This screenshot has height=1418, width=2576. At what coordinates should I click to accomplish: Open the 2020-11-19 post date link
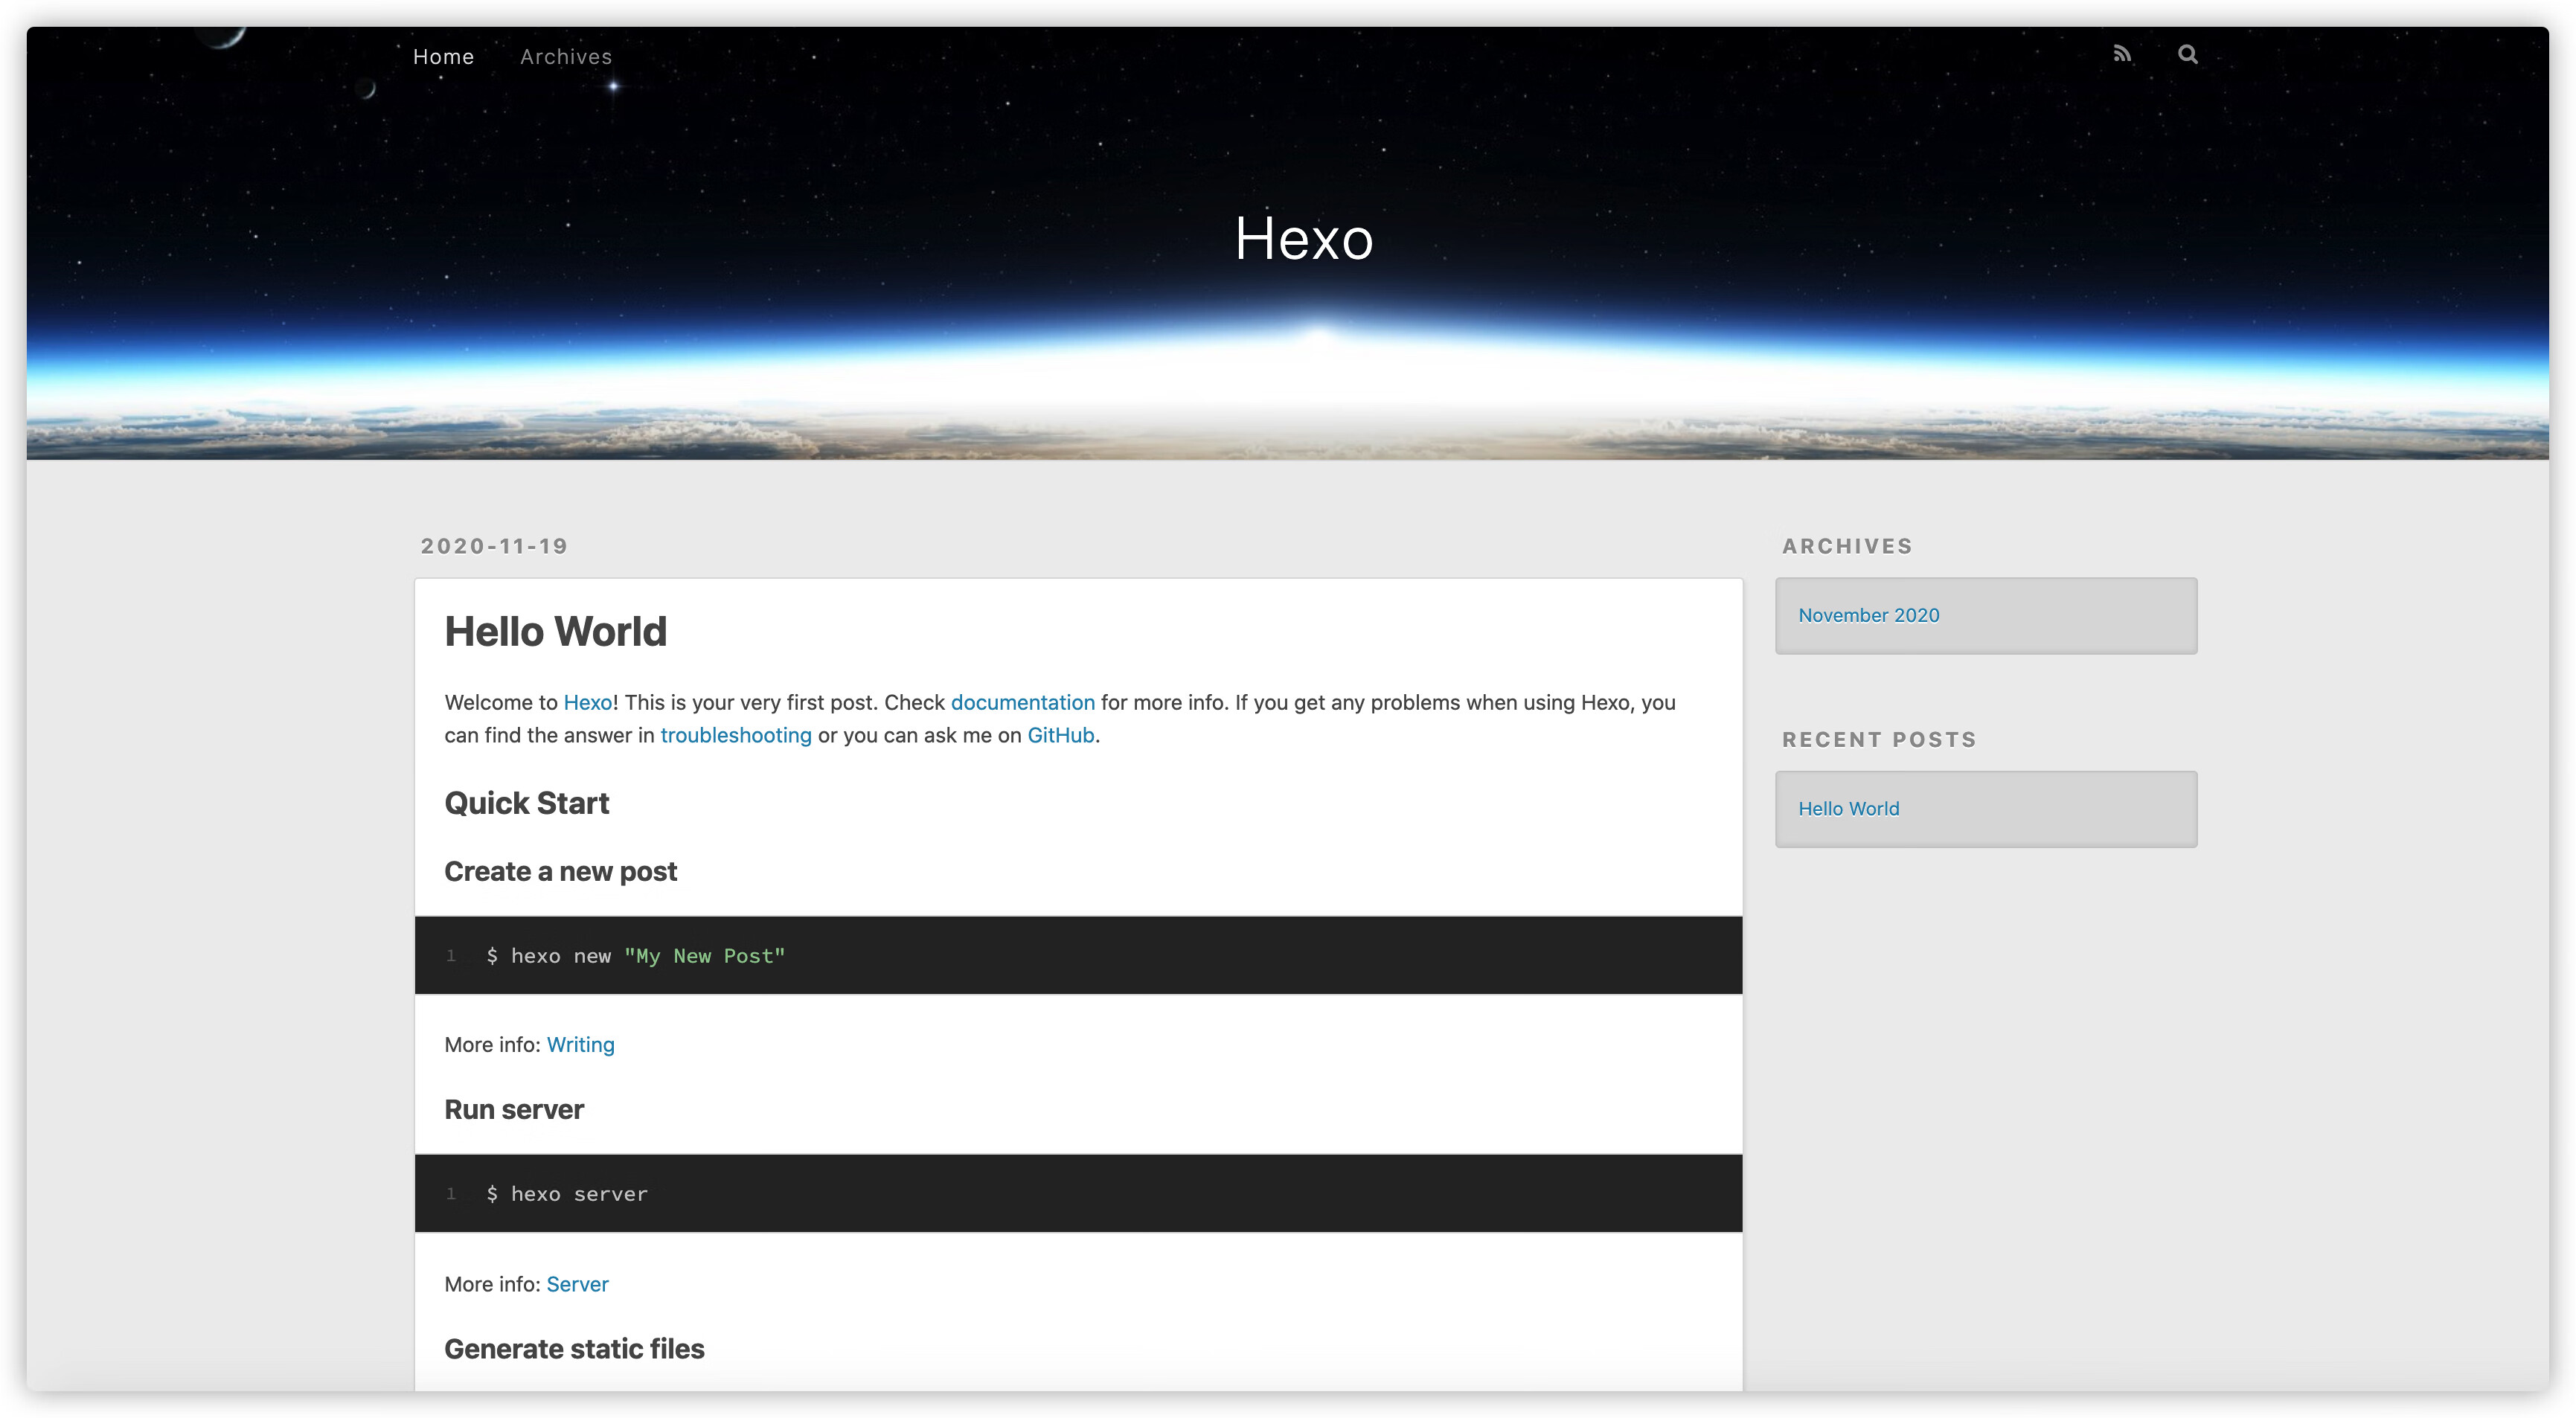[494, 546]
